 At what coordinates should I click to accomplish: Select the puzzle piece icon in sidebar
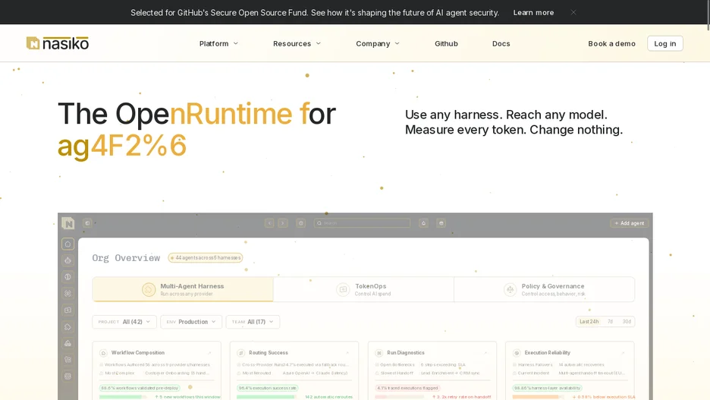click(x=68, y=326)
